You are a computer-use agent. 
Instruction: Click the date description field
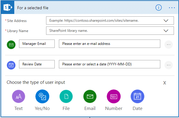tap(109, 64)
